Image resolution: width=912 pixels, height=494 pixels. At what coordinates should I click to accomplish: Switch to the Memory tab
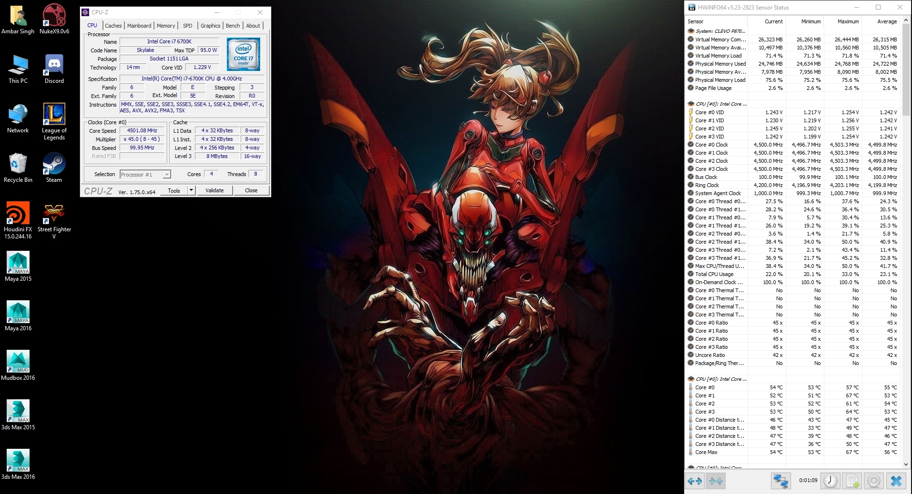coord(166,26)
